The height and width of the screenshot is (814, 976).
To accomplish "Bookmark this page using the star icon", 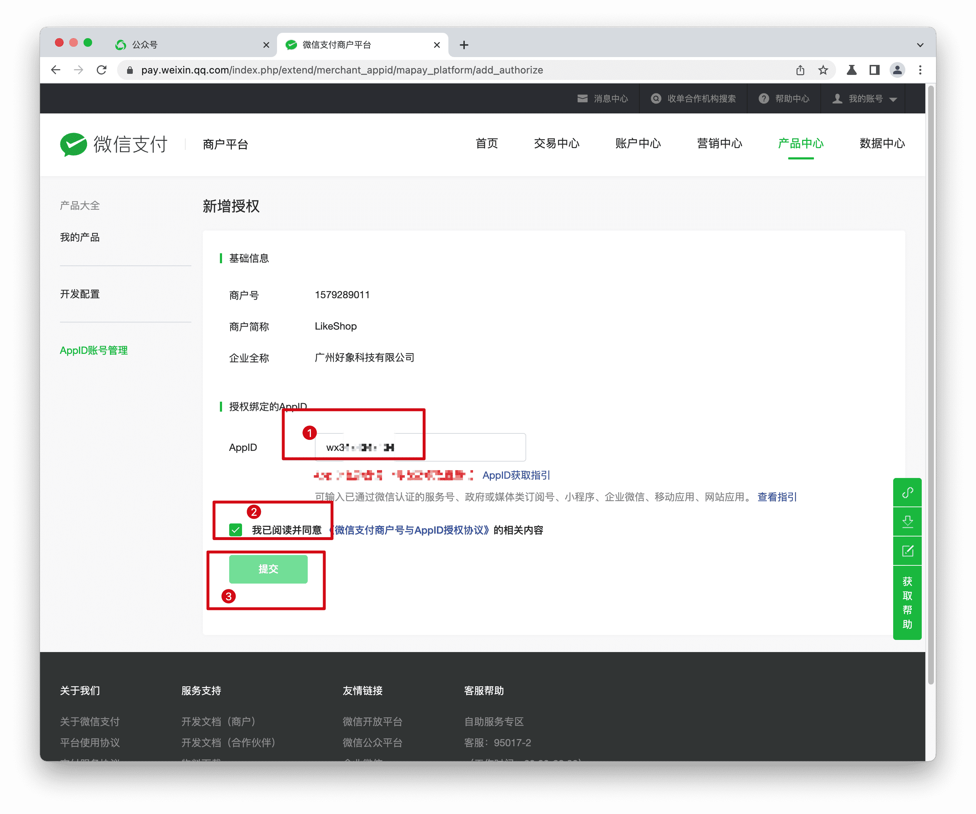I will click(x=822, y=70).
